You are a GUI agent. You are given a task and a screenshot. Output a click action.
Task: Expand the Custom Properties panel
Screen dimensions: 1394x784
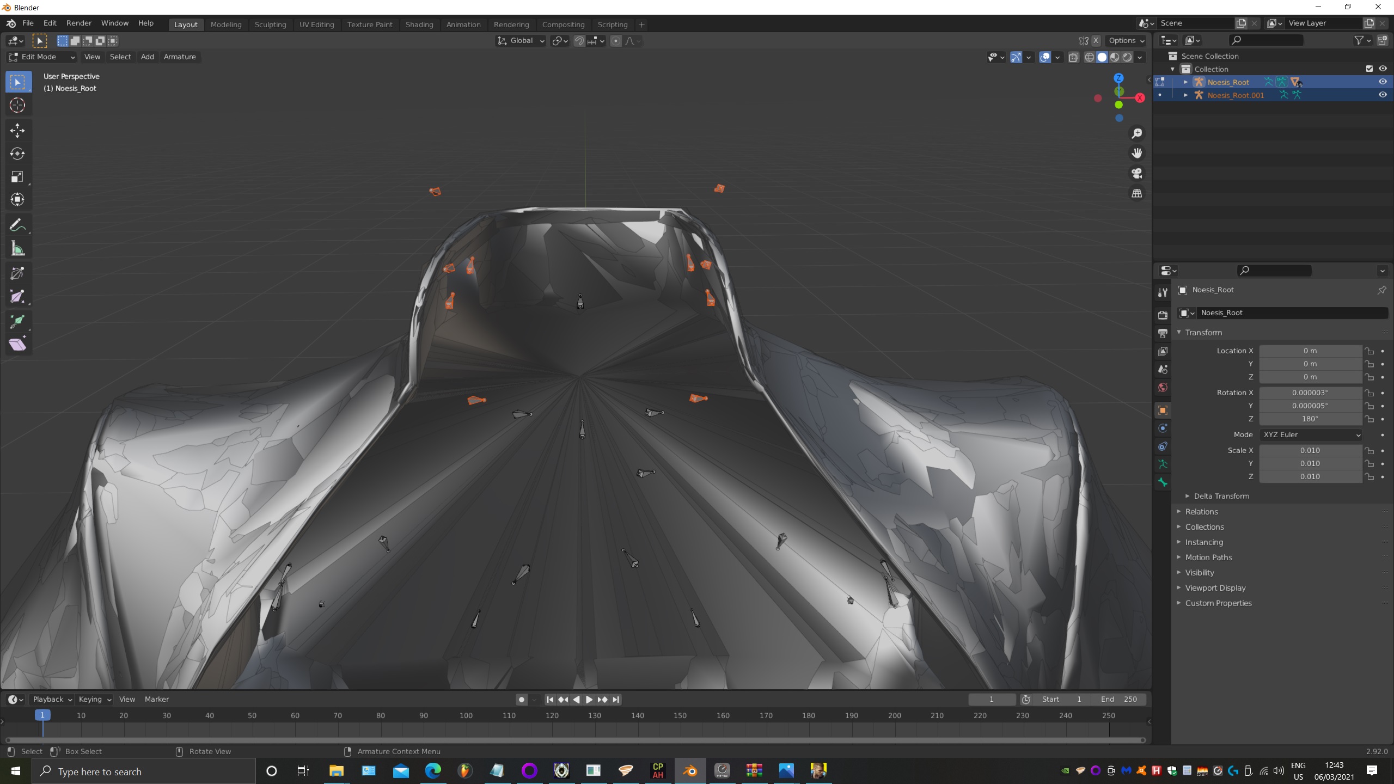[x=1218, y=603]
